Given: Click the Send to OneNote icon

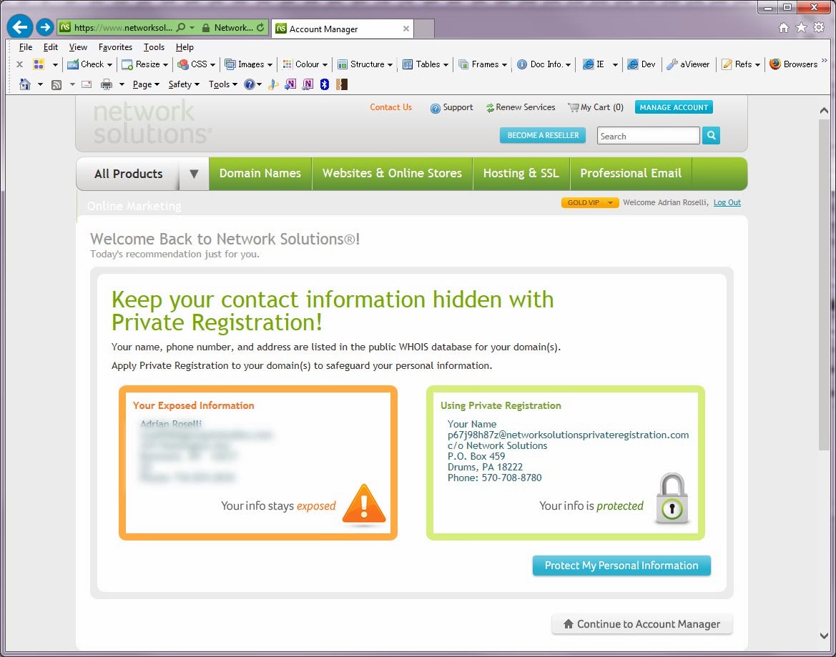Looking at the screenshot, I should pos(290,84).
